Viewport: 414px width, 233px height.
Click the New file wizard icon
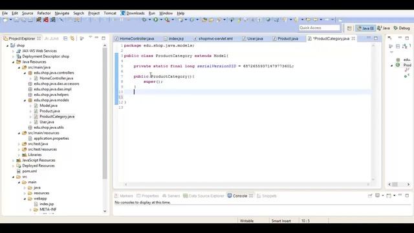pos(5,20)
